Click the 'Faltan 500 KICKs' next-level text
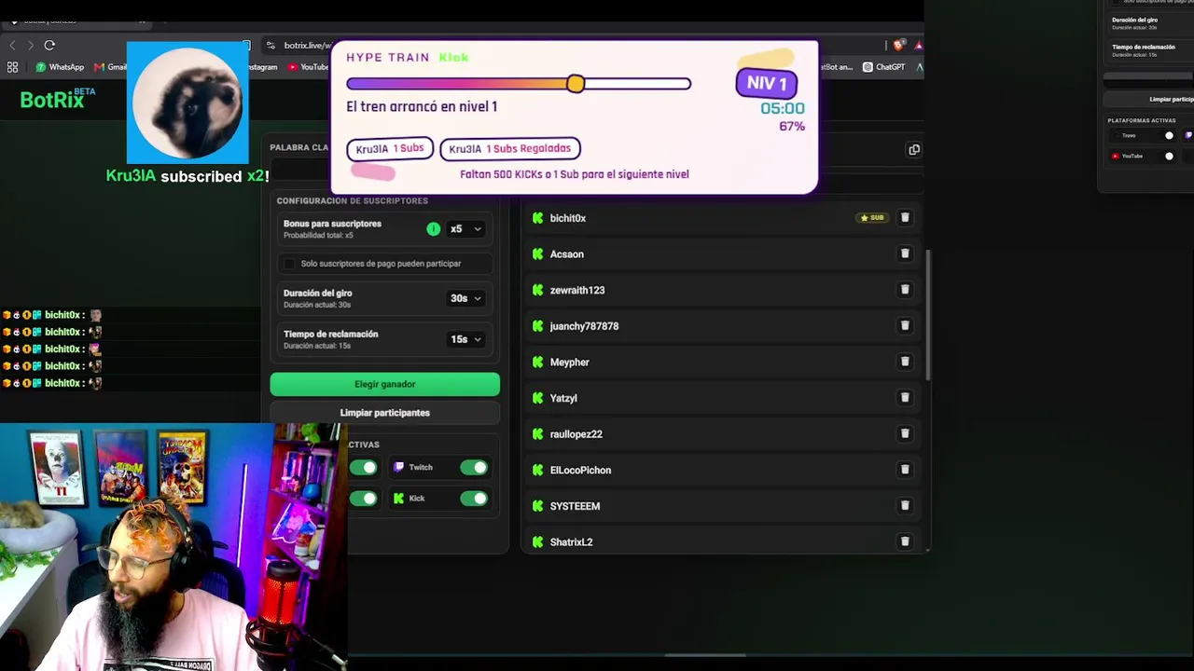 (575, 174)
